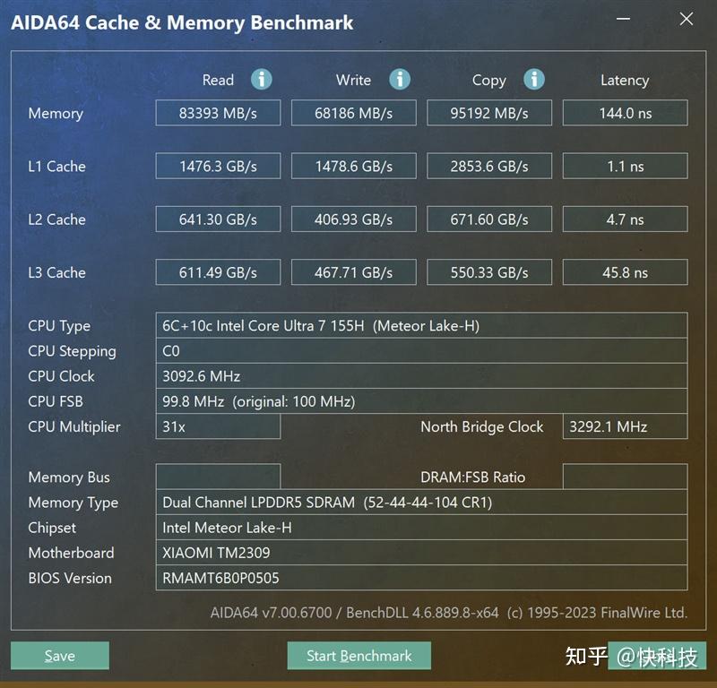Click the info icon beside Write
This screenshot has height=688, width=717.
[x=397, y=80]
